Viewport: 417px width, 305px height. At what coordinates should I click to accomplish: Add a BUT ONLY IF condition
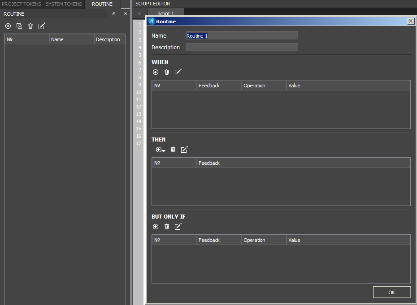tap(156, 227)
